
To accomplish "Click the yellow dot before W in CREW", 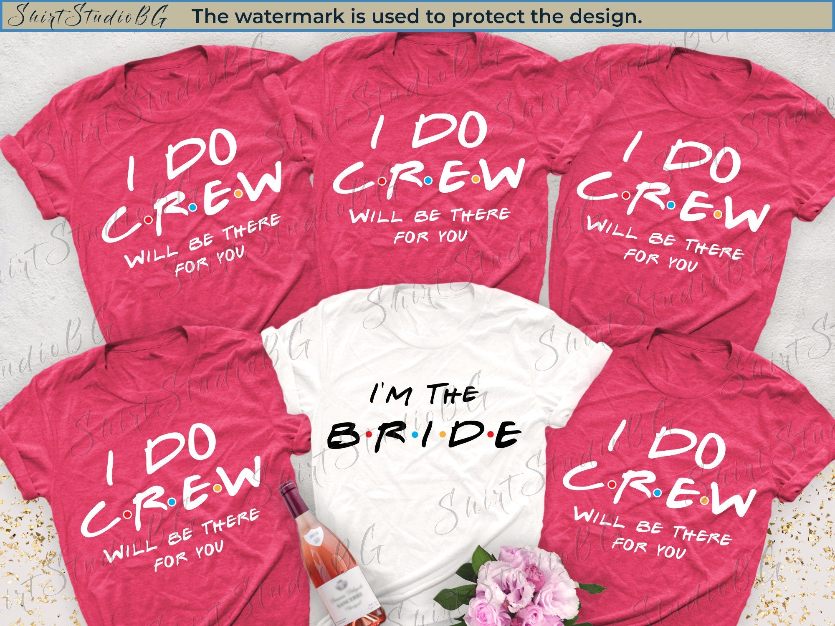I will coord(476,180).
